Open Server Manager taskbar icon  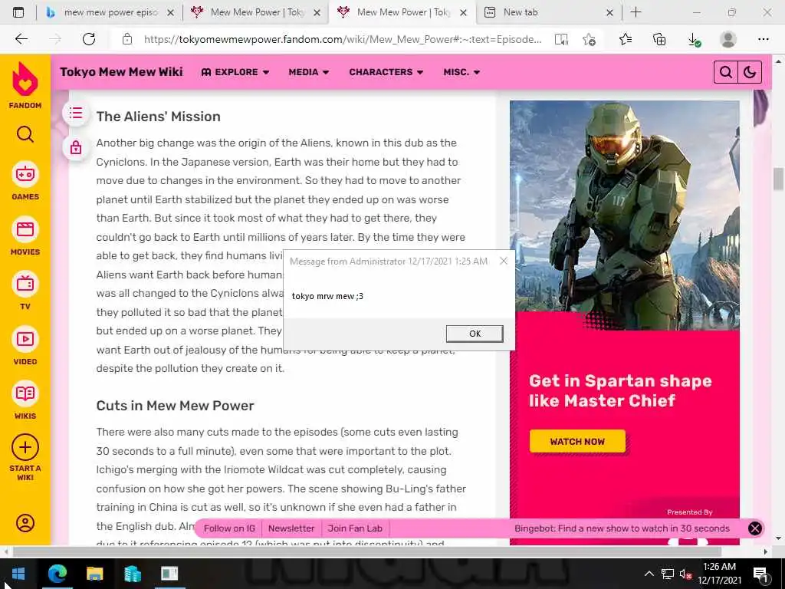132,574
